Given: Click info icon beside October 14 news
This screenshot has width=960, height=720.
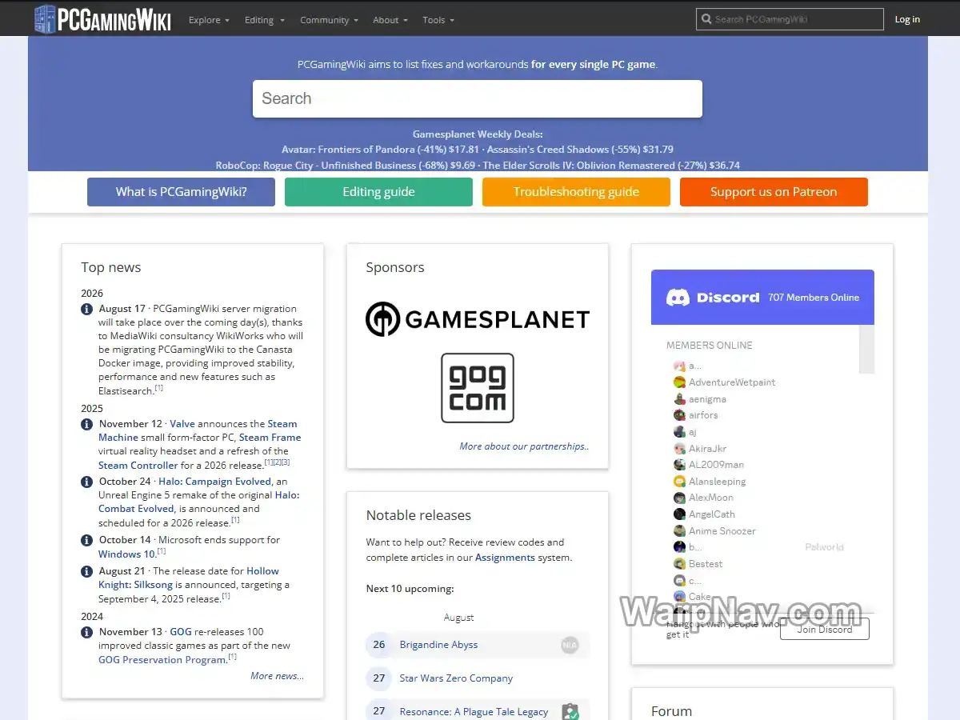Looking at the screenshot, I should [86, 540].
